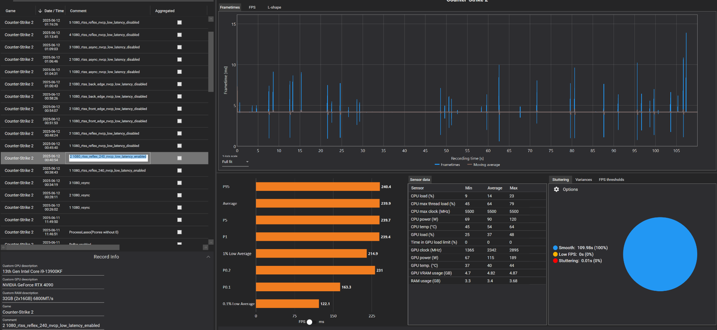Toggle Aggregated checkbox for 5 1080_rtss_reflex_nvcp_low_latency_disabled
This screenshot has width=717, height=330.
[x=179, y=22]
